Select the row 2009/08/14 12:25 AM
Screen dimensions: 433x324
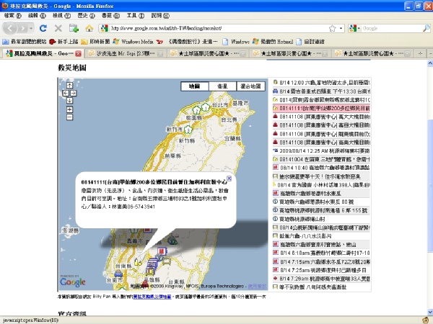tap(321, 150)
